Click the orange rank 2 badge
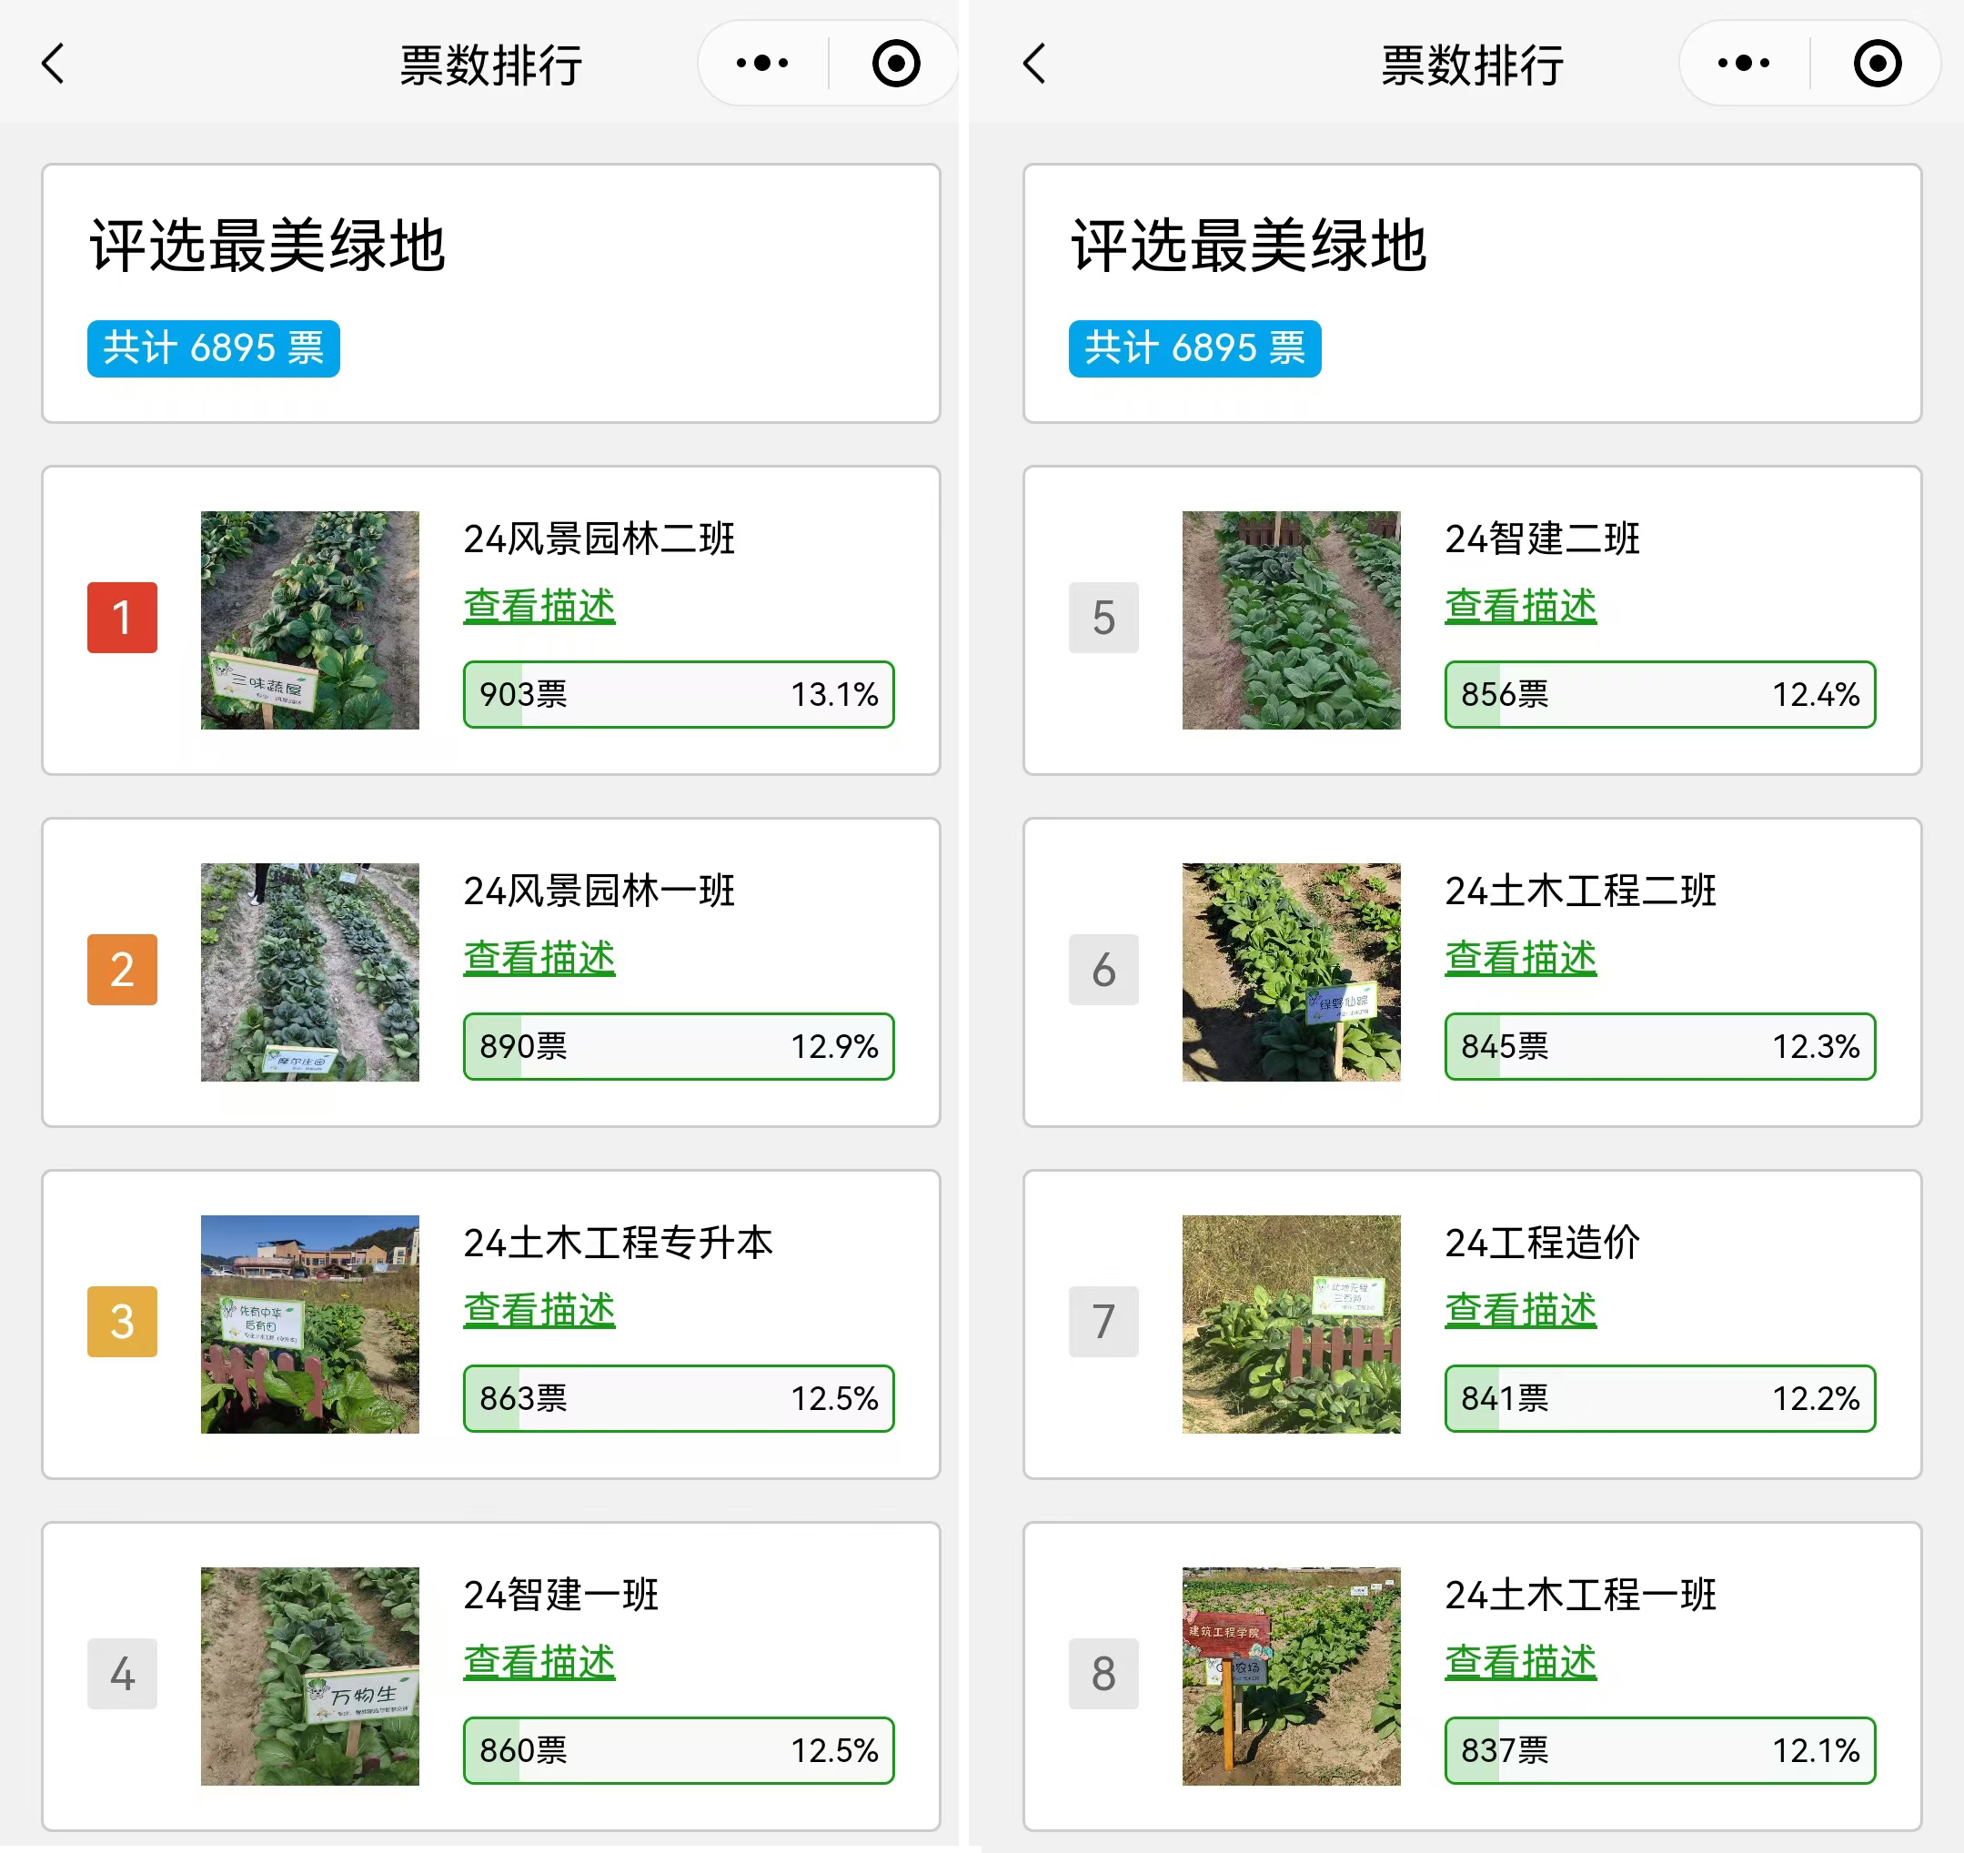 pos(122,970)
